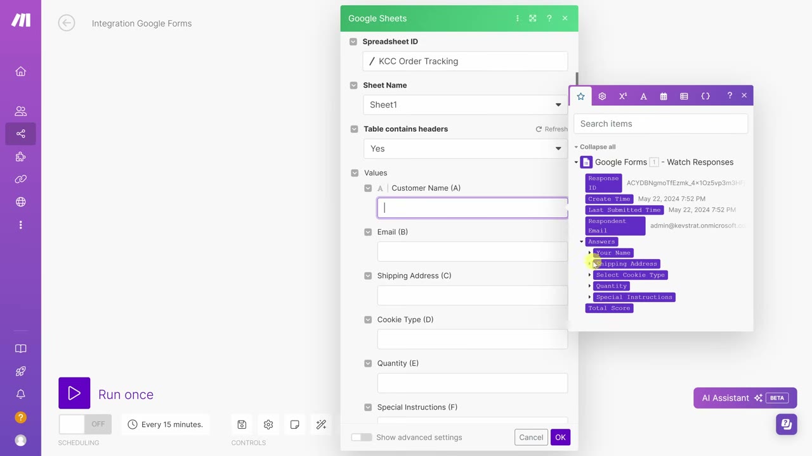
Task: Open scenario settings gear in controls
Action: pyautogui.click(x=268, y=424)
